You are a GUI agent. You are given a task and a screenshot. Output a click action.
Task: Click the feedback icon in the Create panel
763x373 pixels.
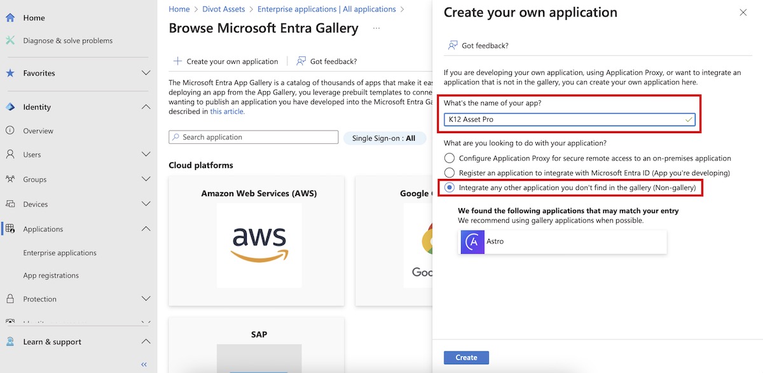pyautogui.click(x=453, y=46)
